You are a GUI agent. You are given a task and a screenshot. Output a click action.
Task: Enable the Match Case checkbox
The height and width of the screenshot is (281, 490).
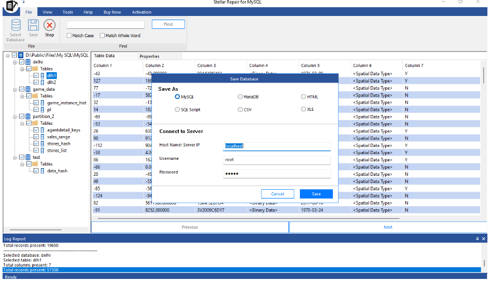(69, 36)
